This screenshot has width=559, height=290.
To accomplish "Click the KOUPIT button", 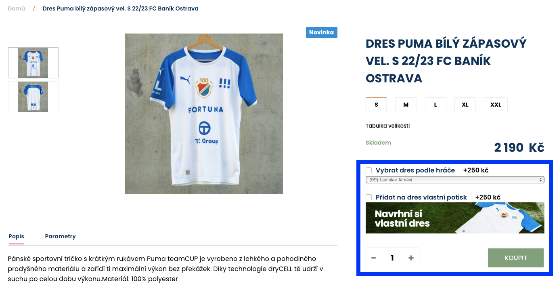I will coord(516,258).
